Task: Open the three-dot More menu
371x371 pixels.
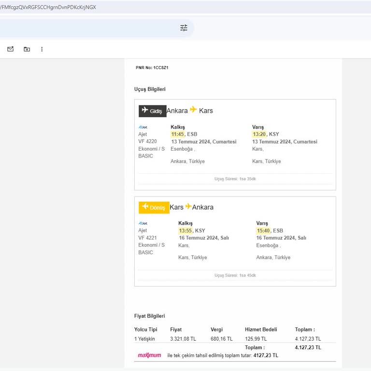Action: [42, 49]
